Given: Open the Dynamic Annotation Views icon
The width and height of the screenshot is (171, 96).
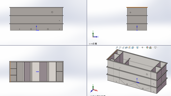Looking at the screenshot, I should pyautogui.click(x=129, y=47).
